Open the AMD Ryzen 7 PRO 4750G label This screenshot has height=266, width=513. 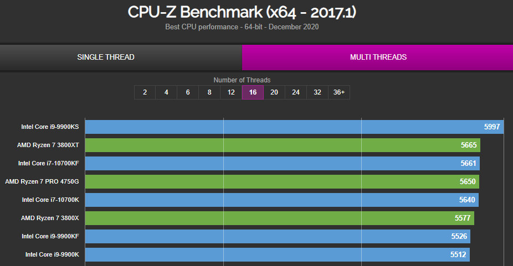42,181
